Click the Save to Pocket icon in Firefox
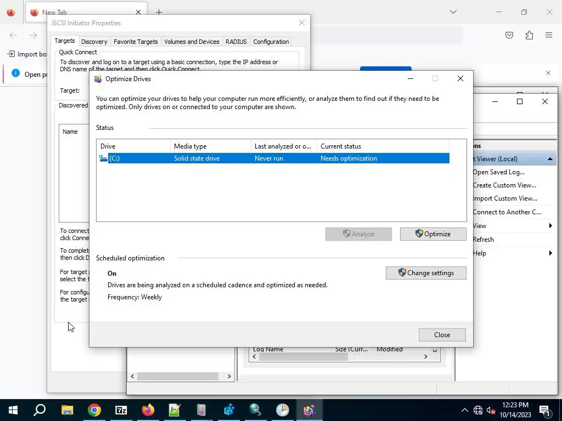 tap(509, 35)
